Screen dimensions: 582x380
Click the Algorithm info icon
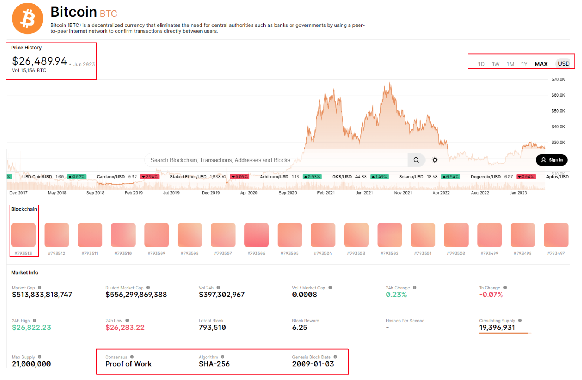tap(223, 357)
